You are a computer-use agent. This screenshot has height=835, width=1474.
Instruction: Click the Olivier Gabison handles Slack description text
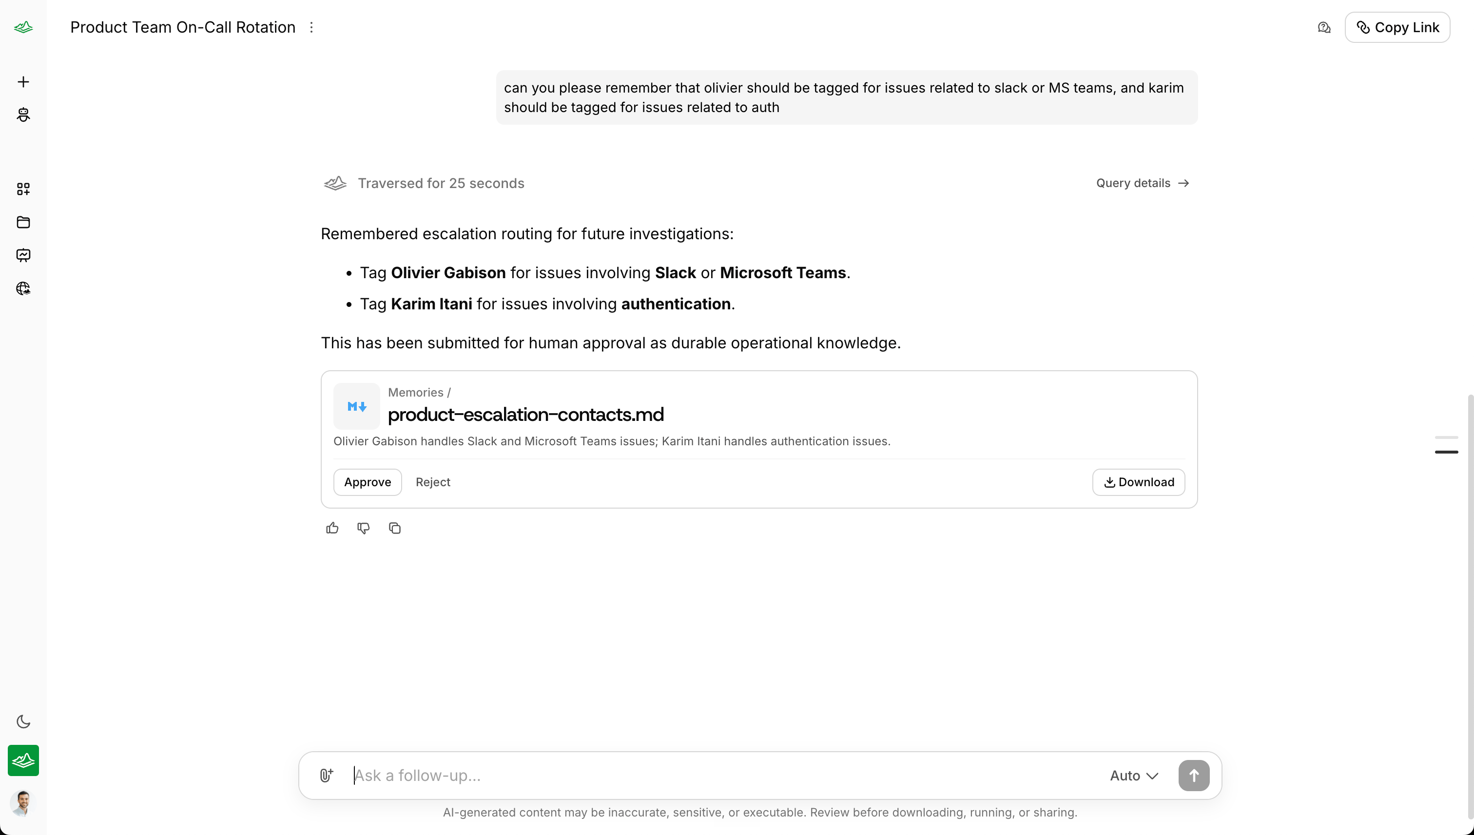[612, 441]
